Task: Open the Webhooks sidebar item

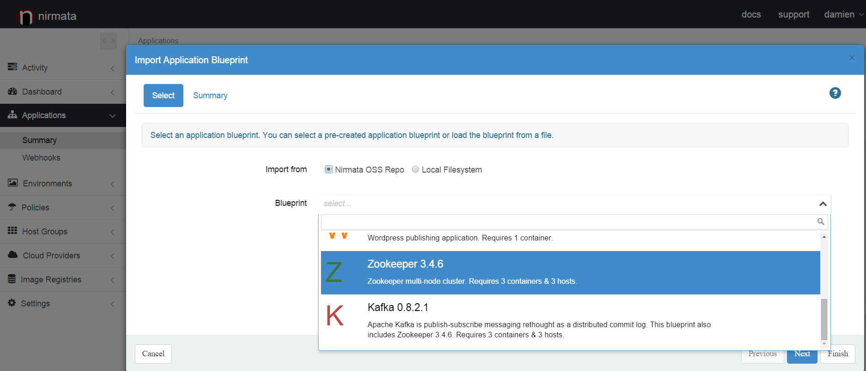Action: pos(63,158)
